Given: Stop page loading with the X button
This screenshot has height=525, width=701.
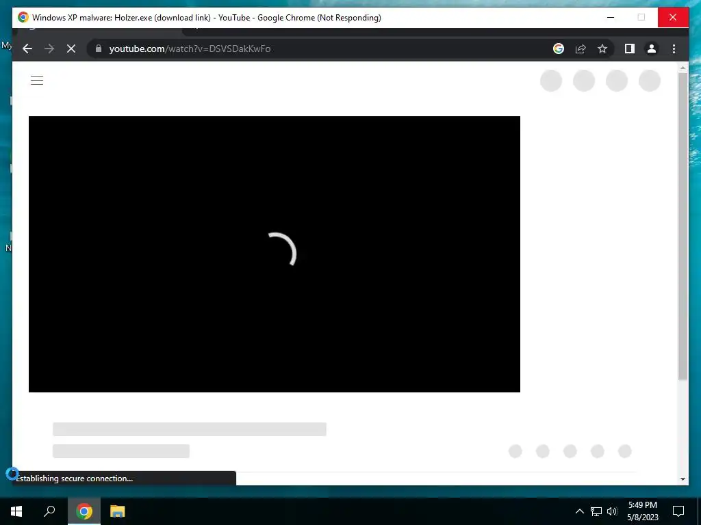Looking at the screenshot, I should 71,49.
